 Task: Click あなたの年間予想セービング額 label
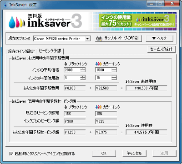[x=36, y=132]
